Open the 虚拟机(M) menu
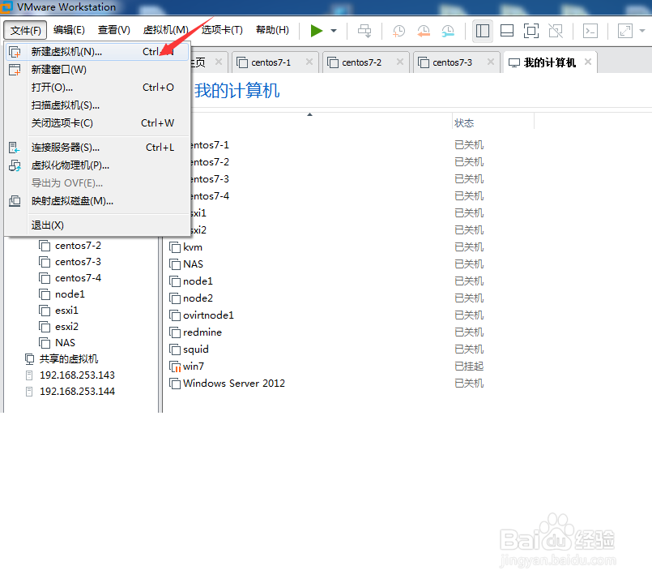The width and height of the screenshot is (652, 583). (x=165, y=30)
